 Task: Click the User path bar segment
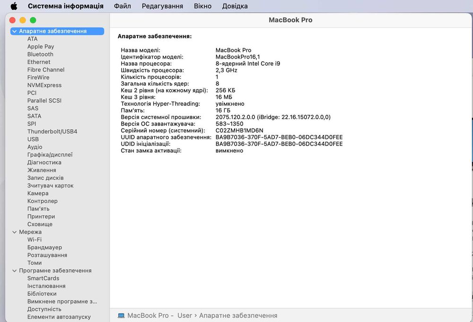(x=184, y=315)
